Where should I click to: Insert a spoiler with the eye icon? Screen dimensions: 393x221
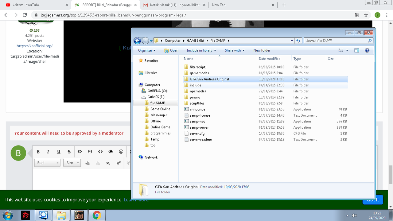point(111,152)
